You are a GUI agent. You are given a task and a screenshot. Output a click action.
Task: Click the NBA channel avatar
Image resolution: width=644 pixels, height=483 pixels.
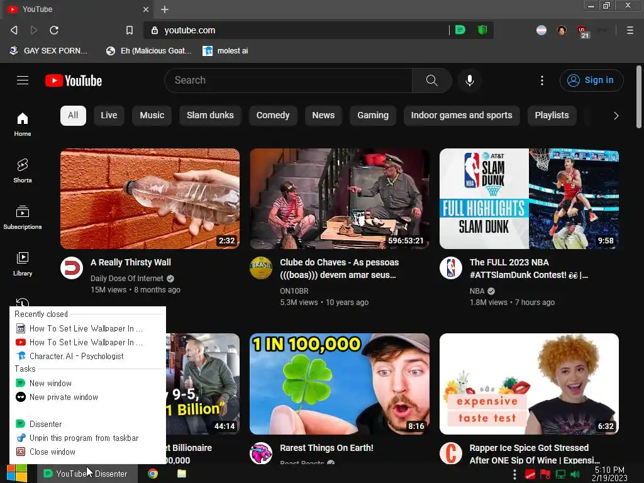point(451,268)
